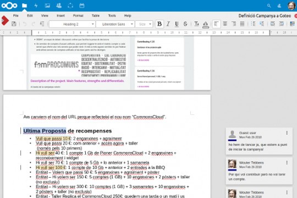Click the Guest user comment avatar

tap(232, 134)
